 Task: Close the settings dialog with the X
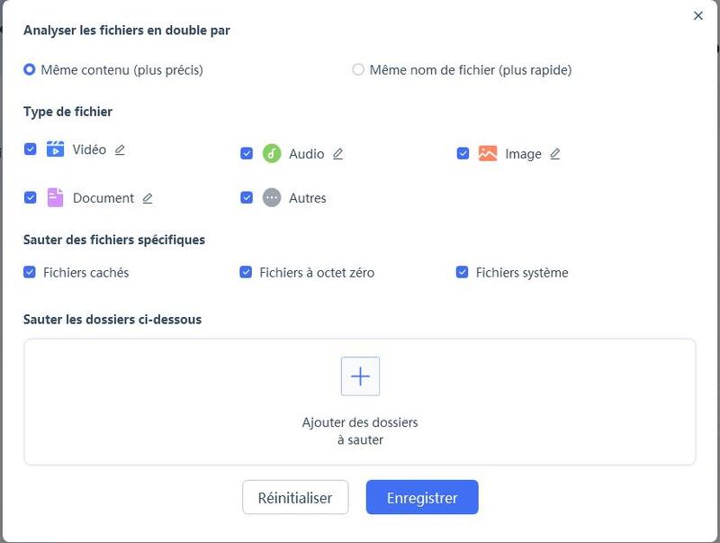(697, 15)
